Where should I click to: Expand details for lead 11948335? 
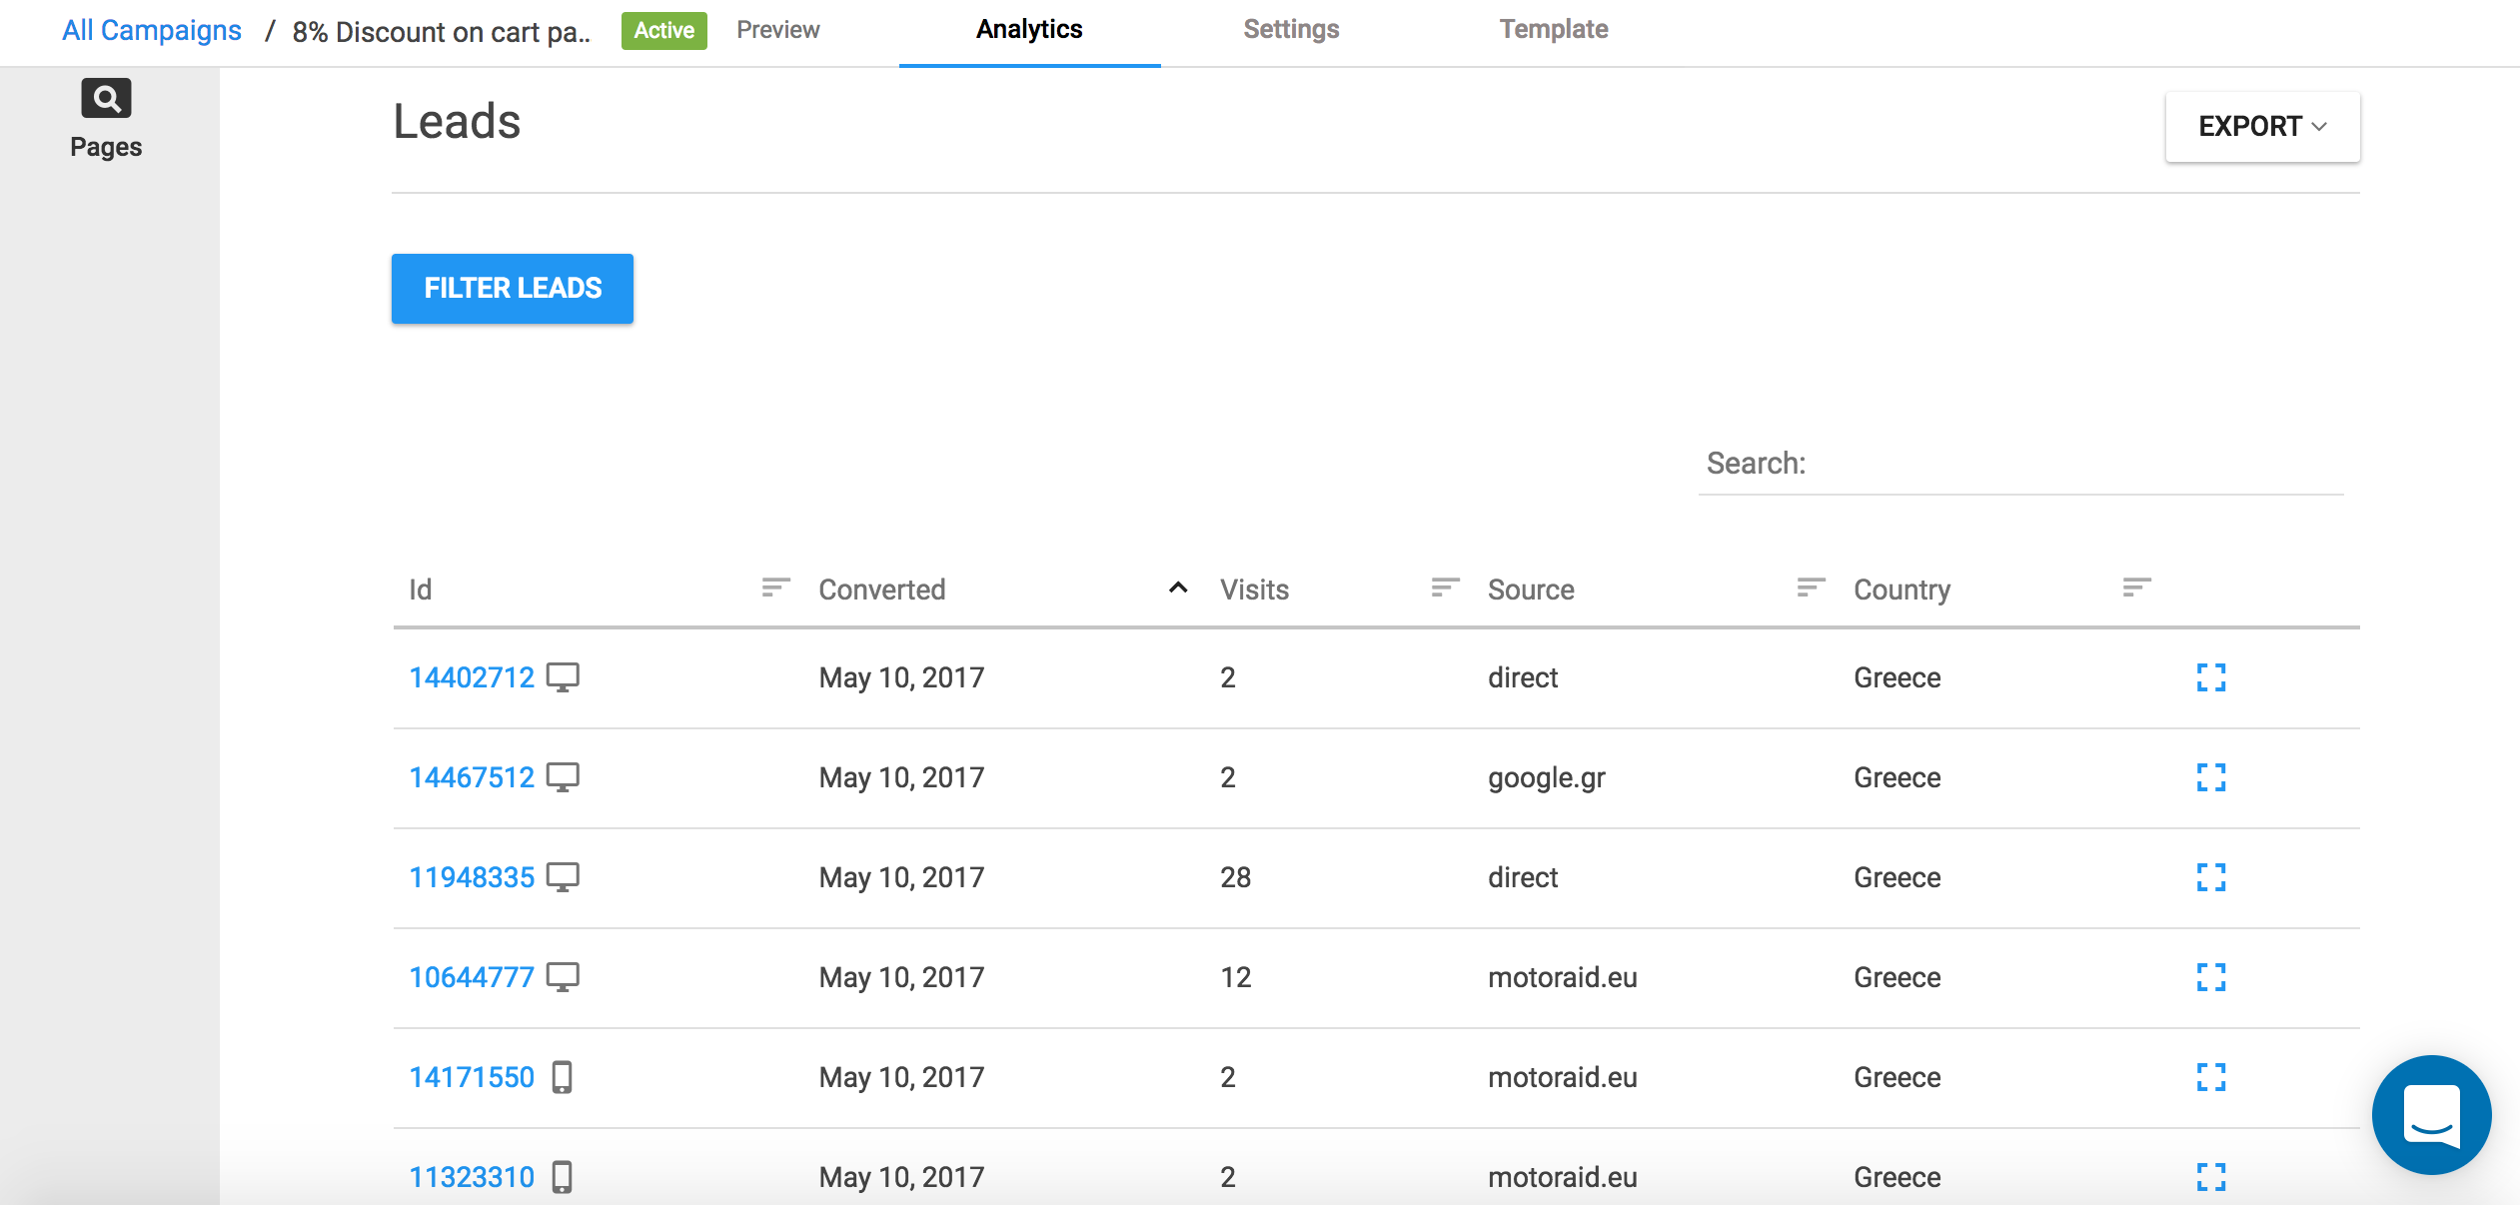(x=2210, y=877)
